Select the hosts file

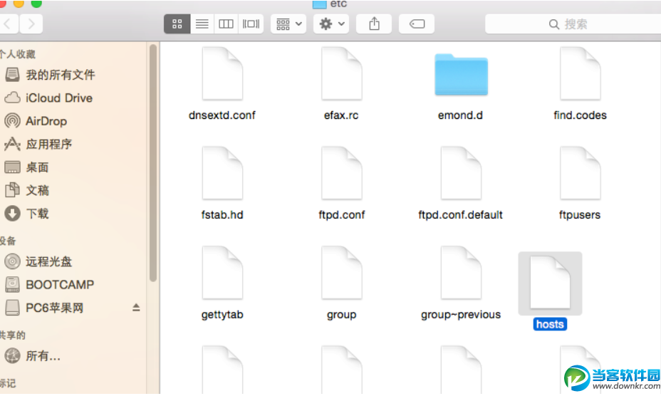point(549,285)
